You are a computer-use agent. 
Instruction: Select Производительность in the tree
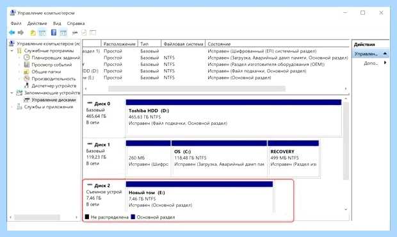53,79
